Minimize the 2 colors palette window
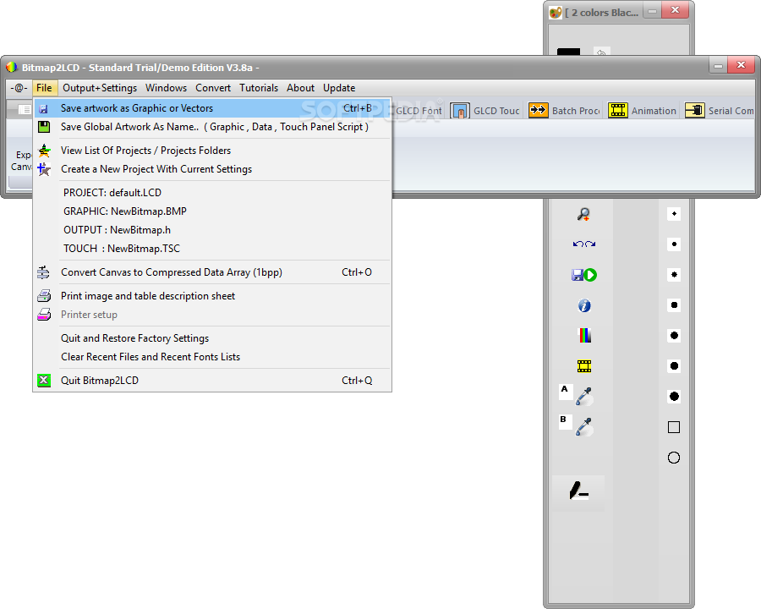 click(x=652, y=11)
